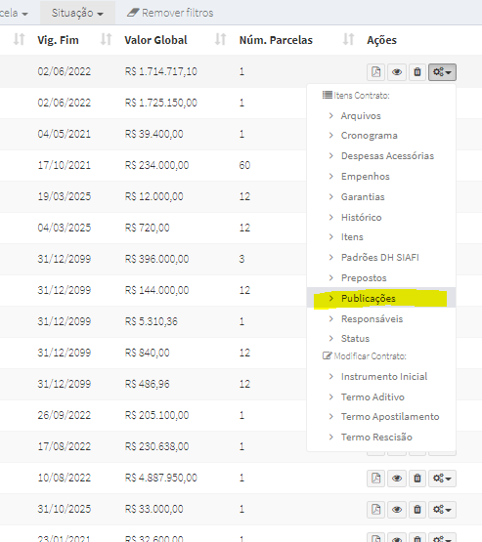Open PDF icon for R$ 1.714.717,10 row
The width and height of the screenshot is (482, 542).
[x=375, y=72]
